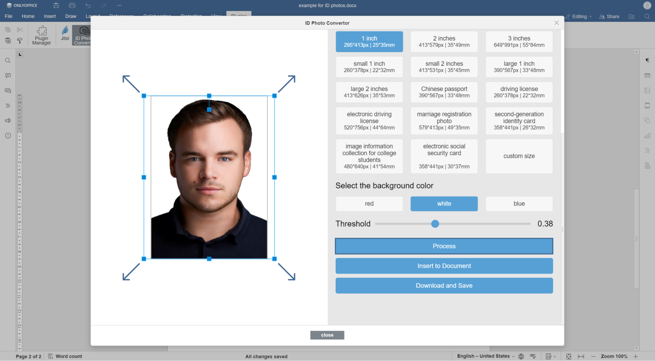
Task: Choose the Chinese passport size preset
Action: point(444,92)
